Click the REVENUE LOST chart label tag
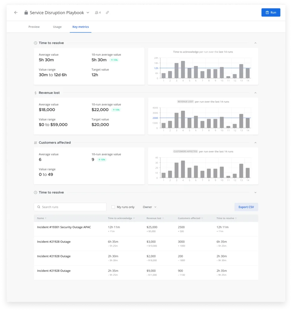292x311 pixels. [185, 101]
